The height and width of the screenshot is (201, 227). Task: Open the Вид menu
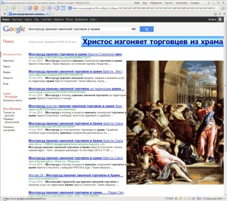pyautogui.click(x=145, y=3)
